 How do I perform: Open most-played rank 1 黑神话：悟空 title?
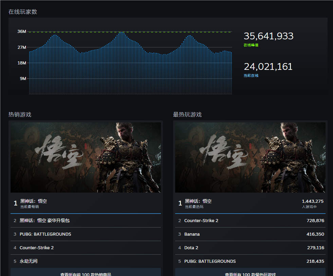tap(198, 201)
